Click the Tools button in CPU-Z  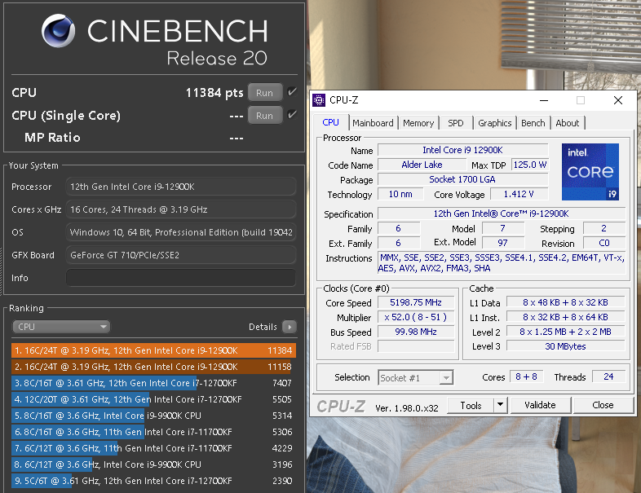pos(471,405)
